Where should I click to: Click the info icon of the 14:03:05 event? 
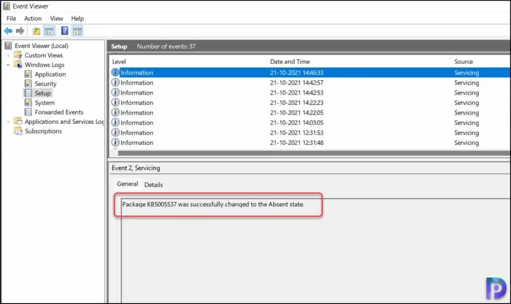[x=115, y=122]
